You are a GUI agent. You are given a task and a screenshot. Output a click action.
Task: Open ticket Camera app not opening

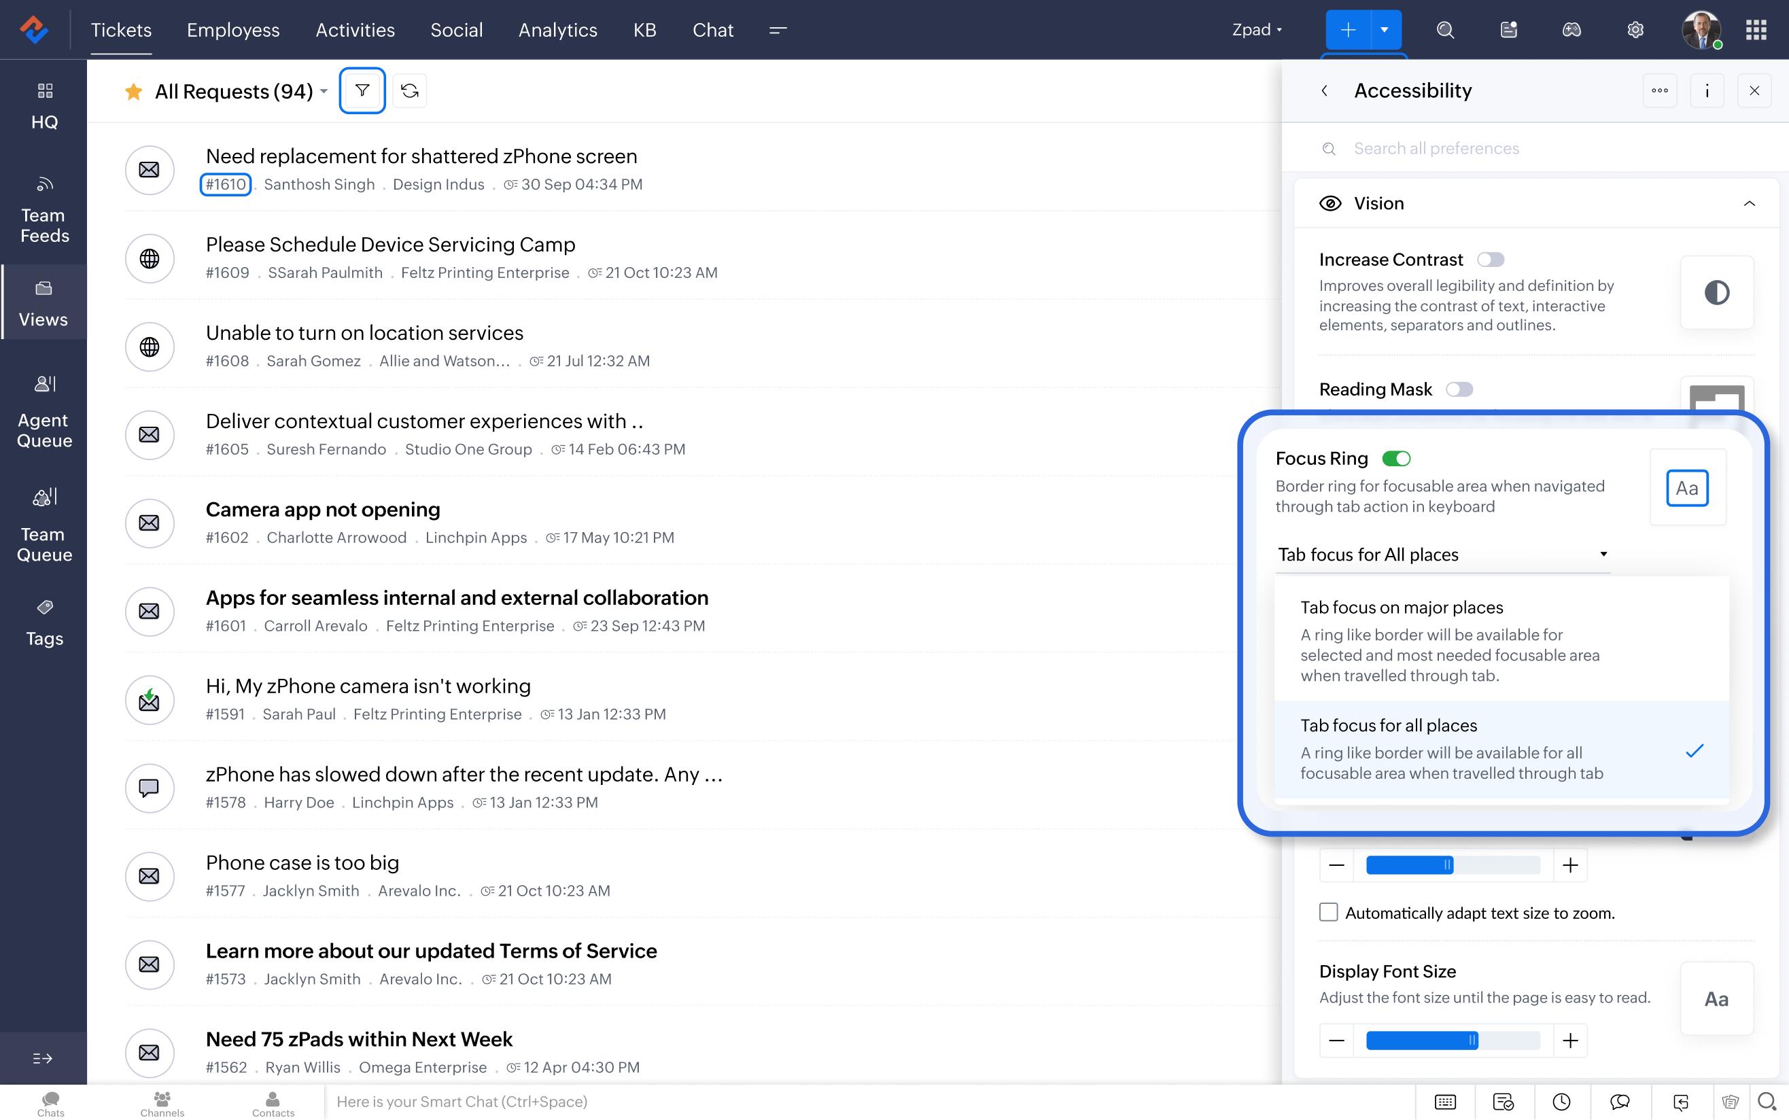tap(322, 510)
